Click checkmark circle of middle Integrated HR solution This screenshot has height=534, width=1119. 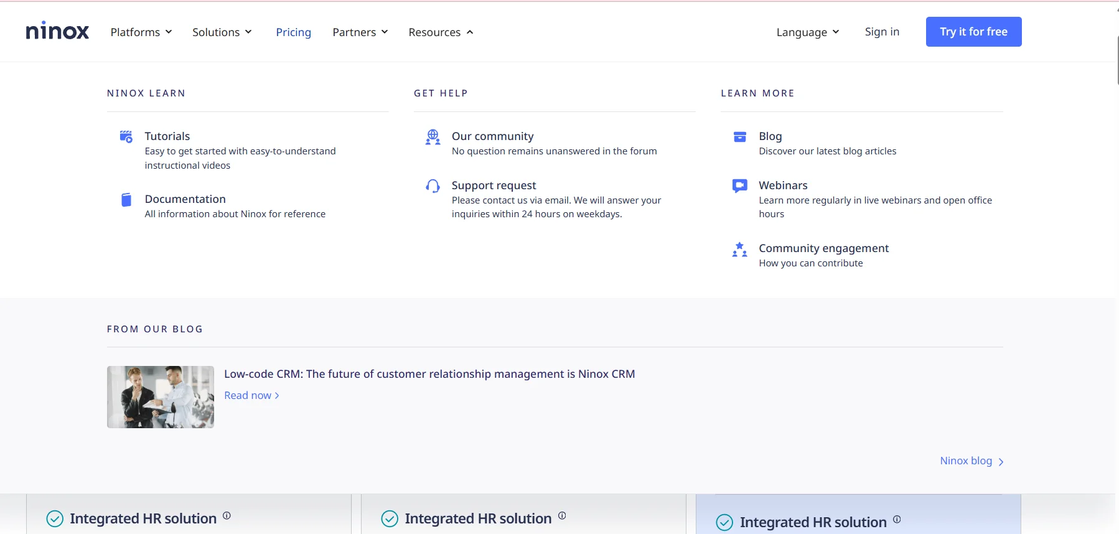(390, 518)
